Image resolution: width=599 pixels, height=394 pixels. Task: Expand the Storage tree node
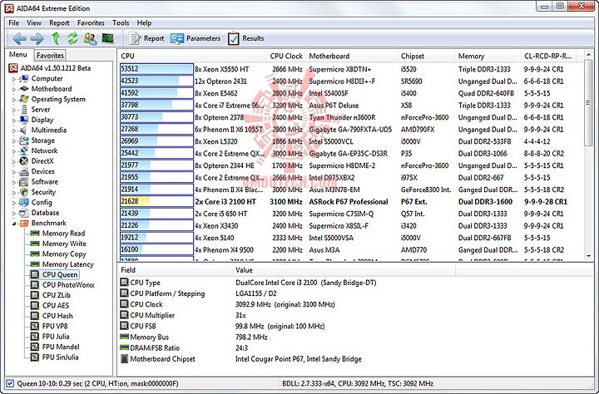click(x=14, y=140)
